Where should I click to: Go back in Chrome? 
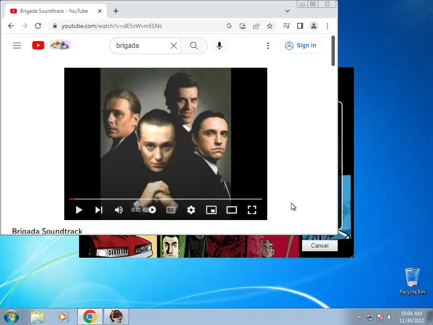11,26
